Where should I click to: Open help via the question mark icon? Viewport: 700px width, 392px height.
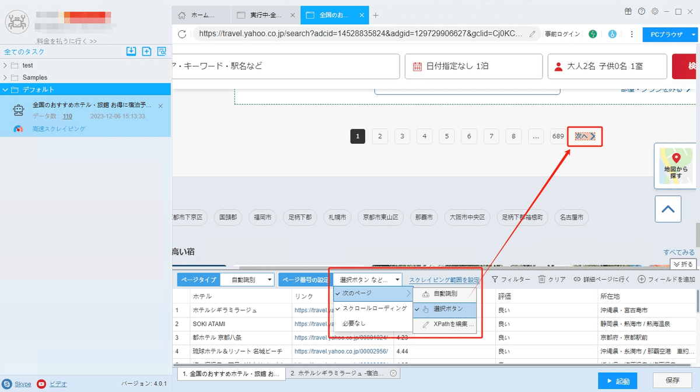click(642, 11)
